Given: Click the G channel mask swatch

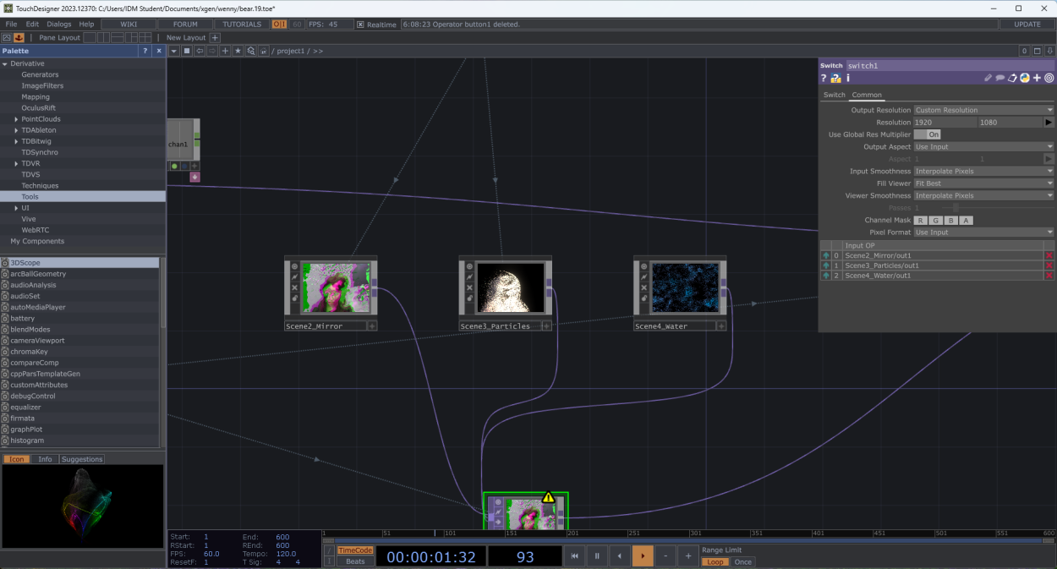Looking at the screenshot, I should tap(935, 220).
